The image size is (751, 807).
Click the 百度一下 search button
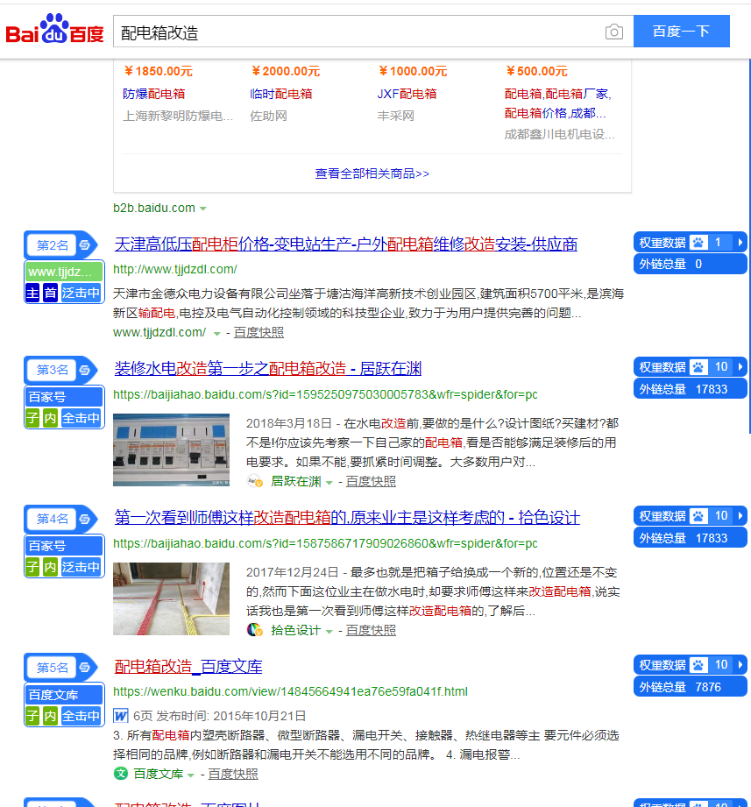click(681, 32)
